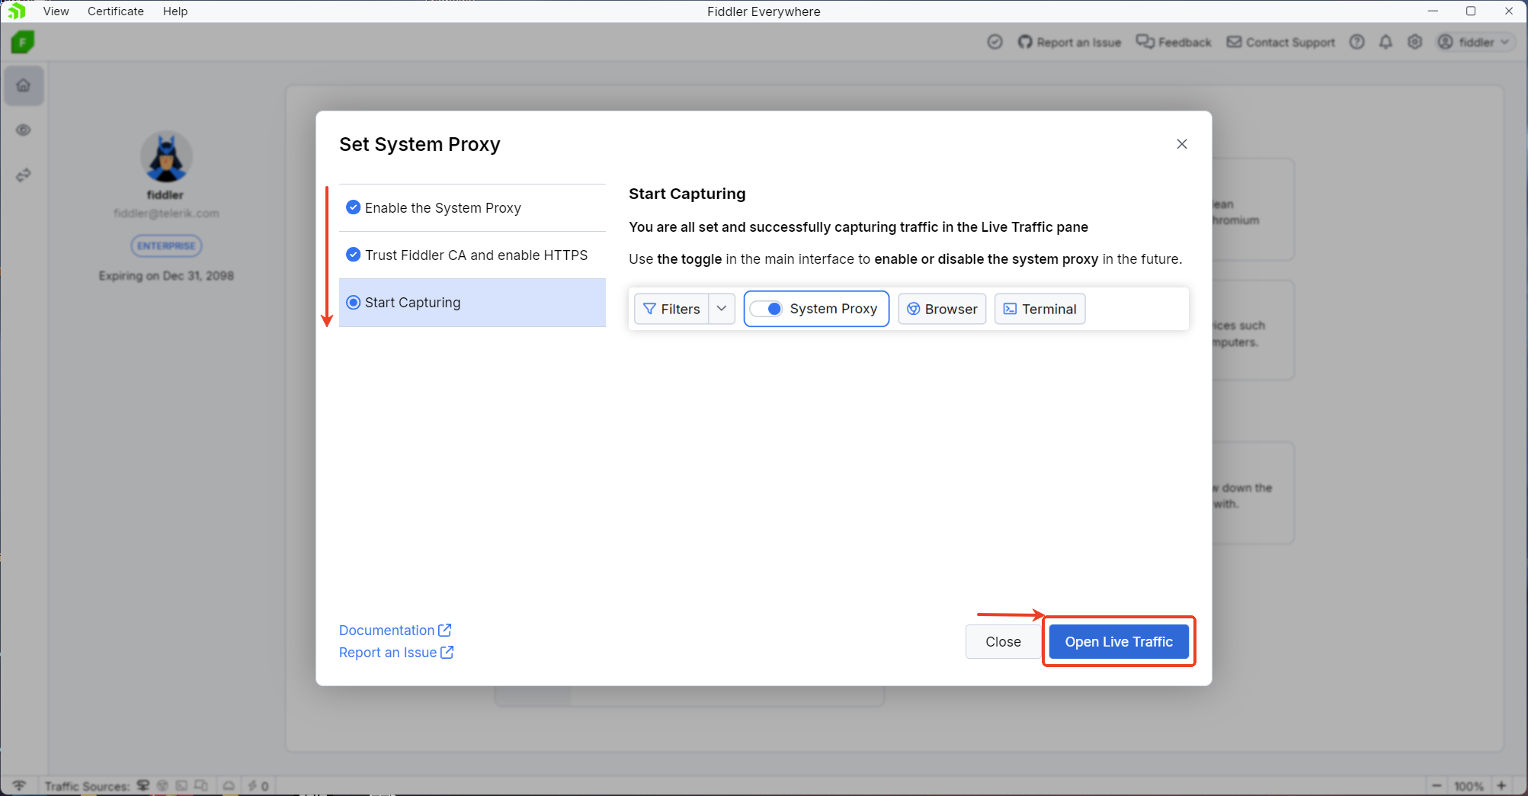Image resolution: width=1528 pixels, height=796 pixels.
Task: Expand the Filters dropdown arrow
Action: [722, 309]
